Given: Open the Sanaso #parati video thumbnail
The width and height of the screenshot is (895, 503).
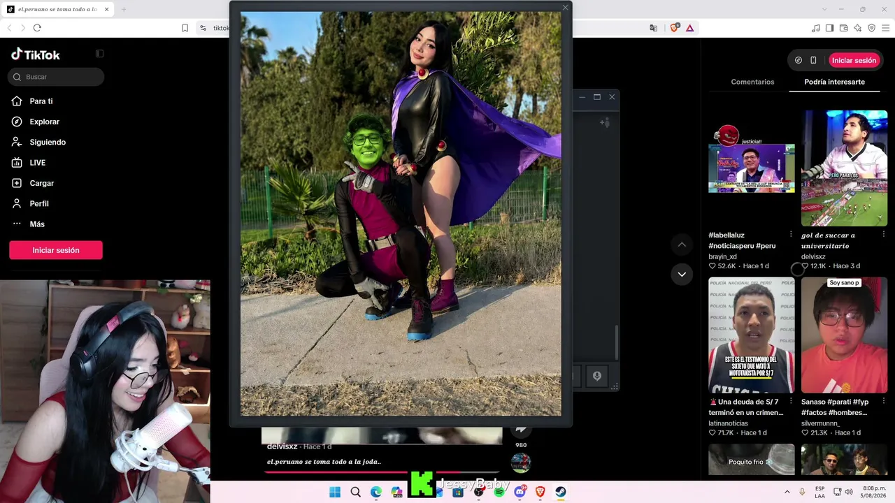Looking at the screenshot, I should point(844,335).
